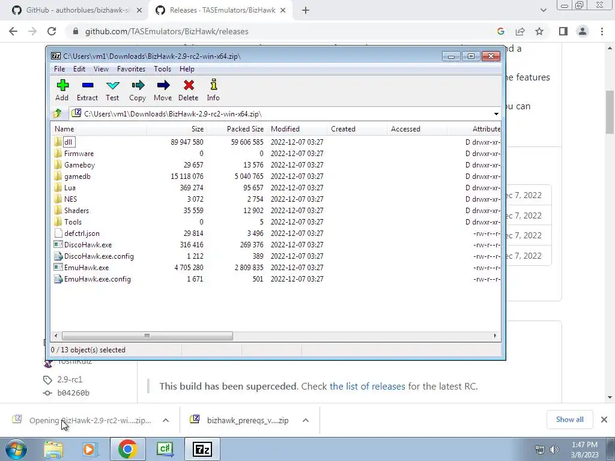
Task: Click Chrome address bar URL
Action: tap(167, 31)
